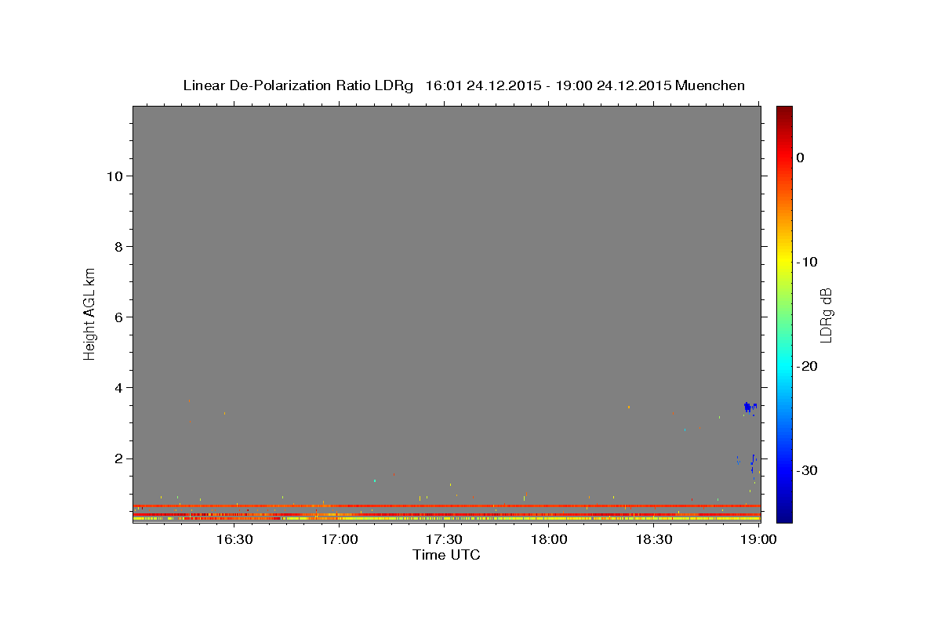Click the yellow horizontal band at plot bottom
The width and height of the screenshot is (941, 627).
(446, 519)
